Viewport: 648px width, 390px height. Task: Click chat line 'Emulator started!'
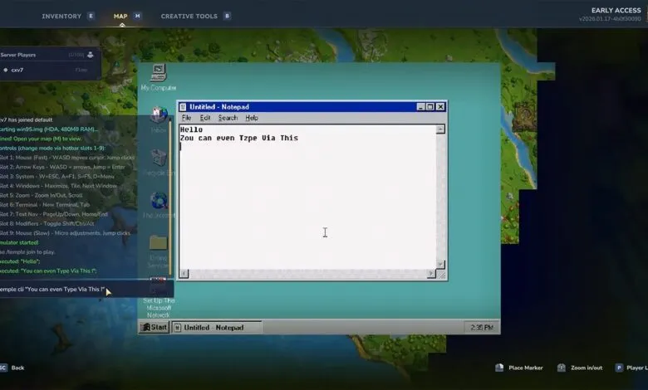click(19, 242)
